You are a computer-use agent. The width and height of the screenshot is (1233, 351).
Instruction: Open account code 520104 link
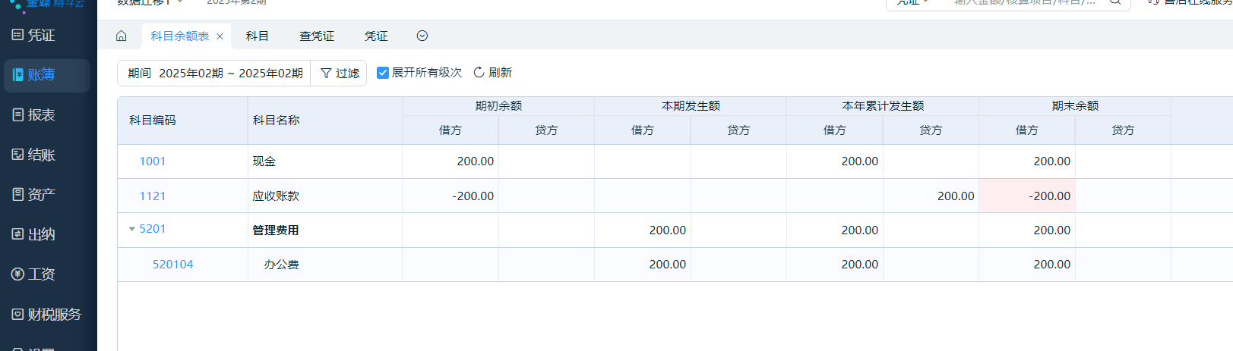173,265
